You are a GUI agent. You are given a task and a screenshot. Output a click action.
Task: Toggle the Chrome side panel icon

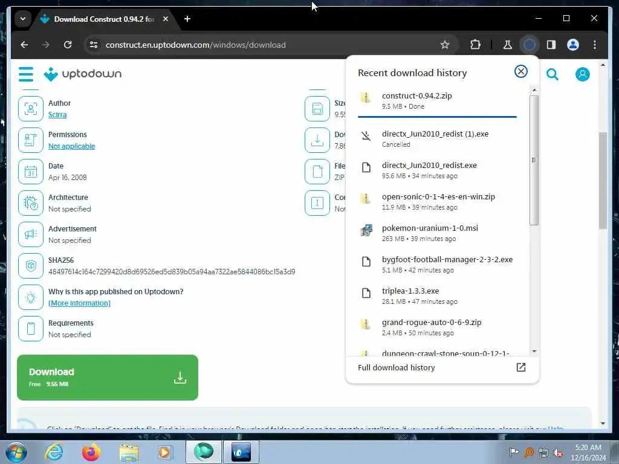click(551, 45)
